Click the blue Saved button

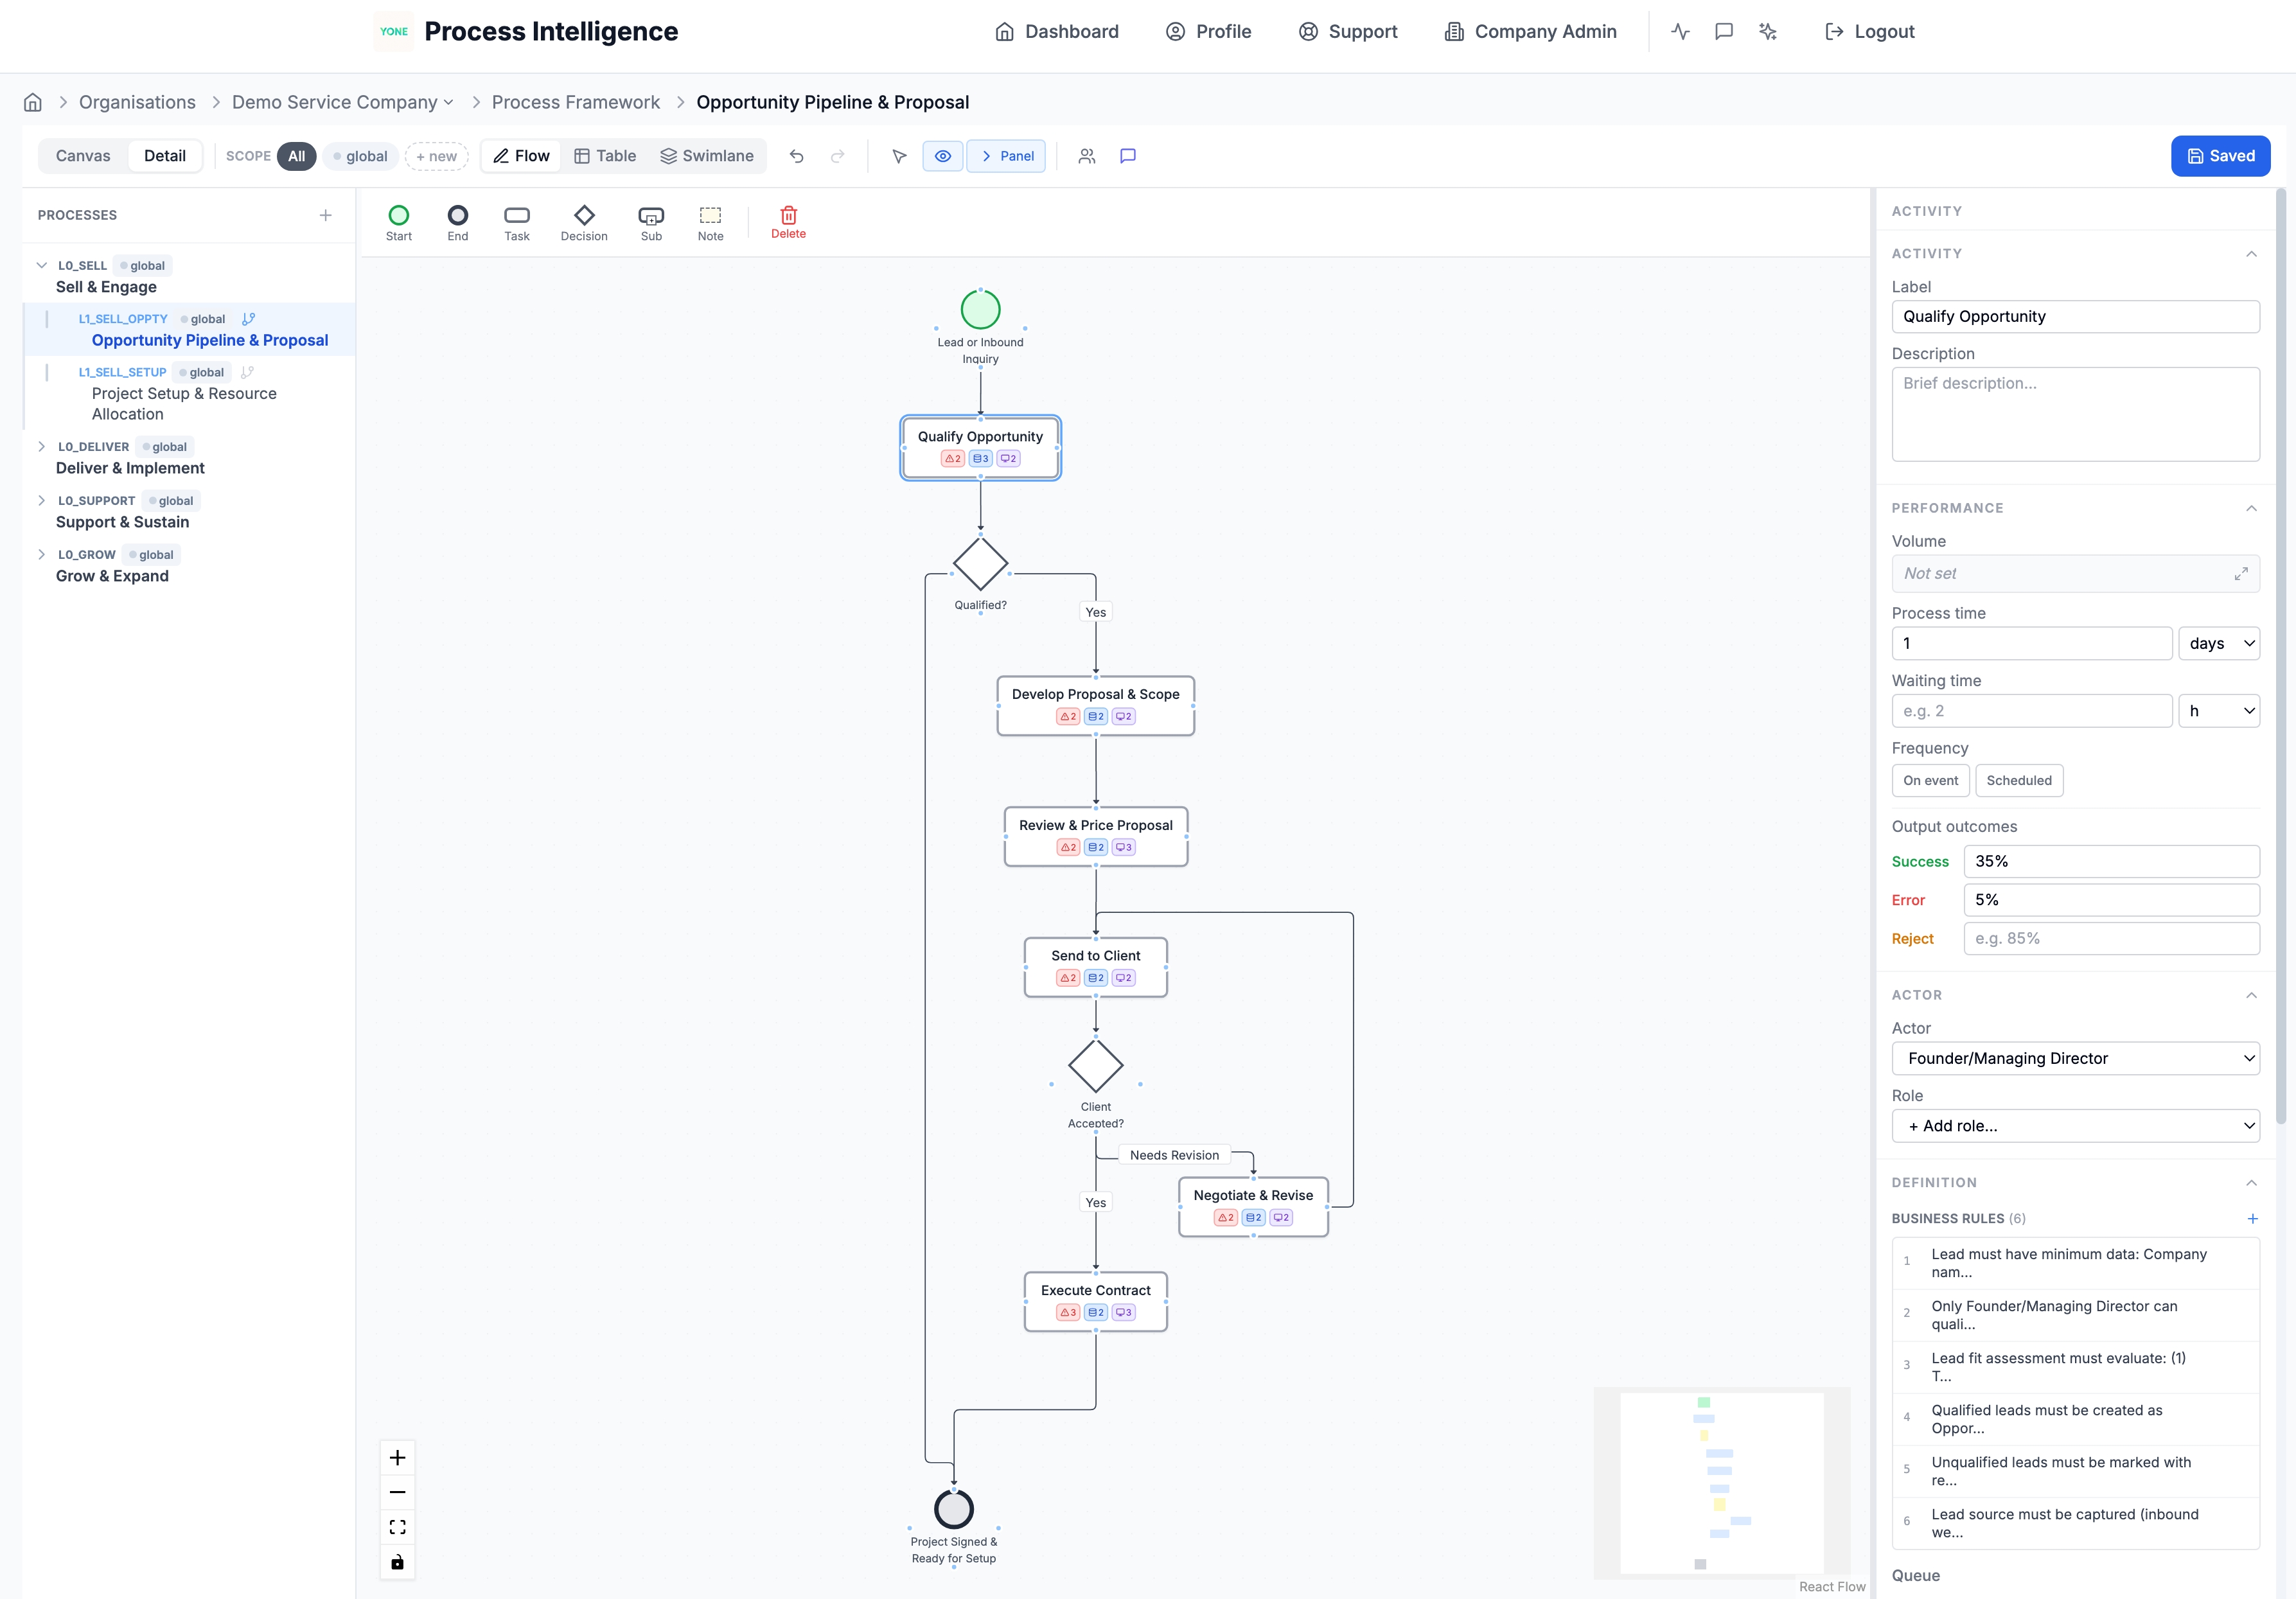point(2220,156)
